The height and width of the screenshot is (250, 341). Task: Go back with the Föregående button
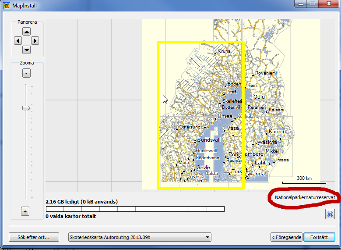(286, 237)
